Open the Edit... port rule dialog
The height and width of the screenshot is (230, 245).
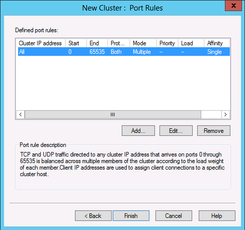click(x=176, y=130)
